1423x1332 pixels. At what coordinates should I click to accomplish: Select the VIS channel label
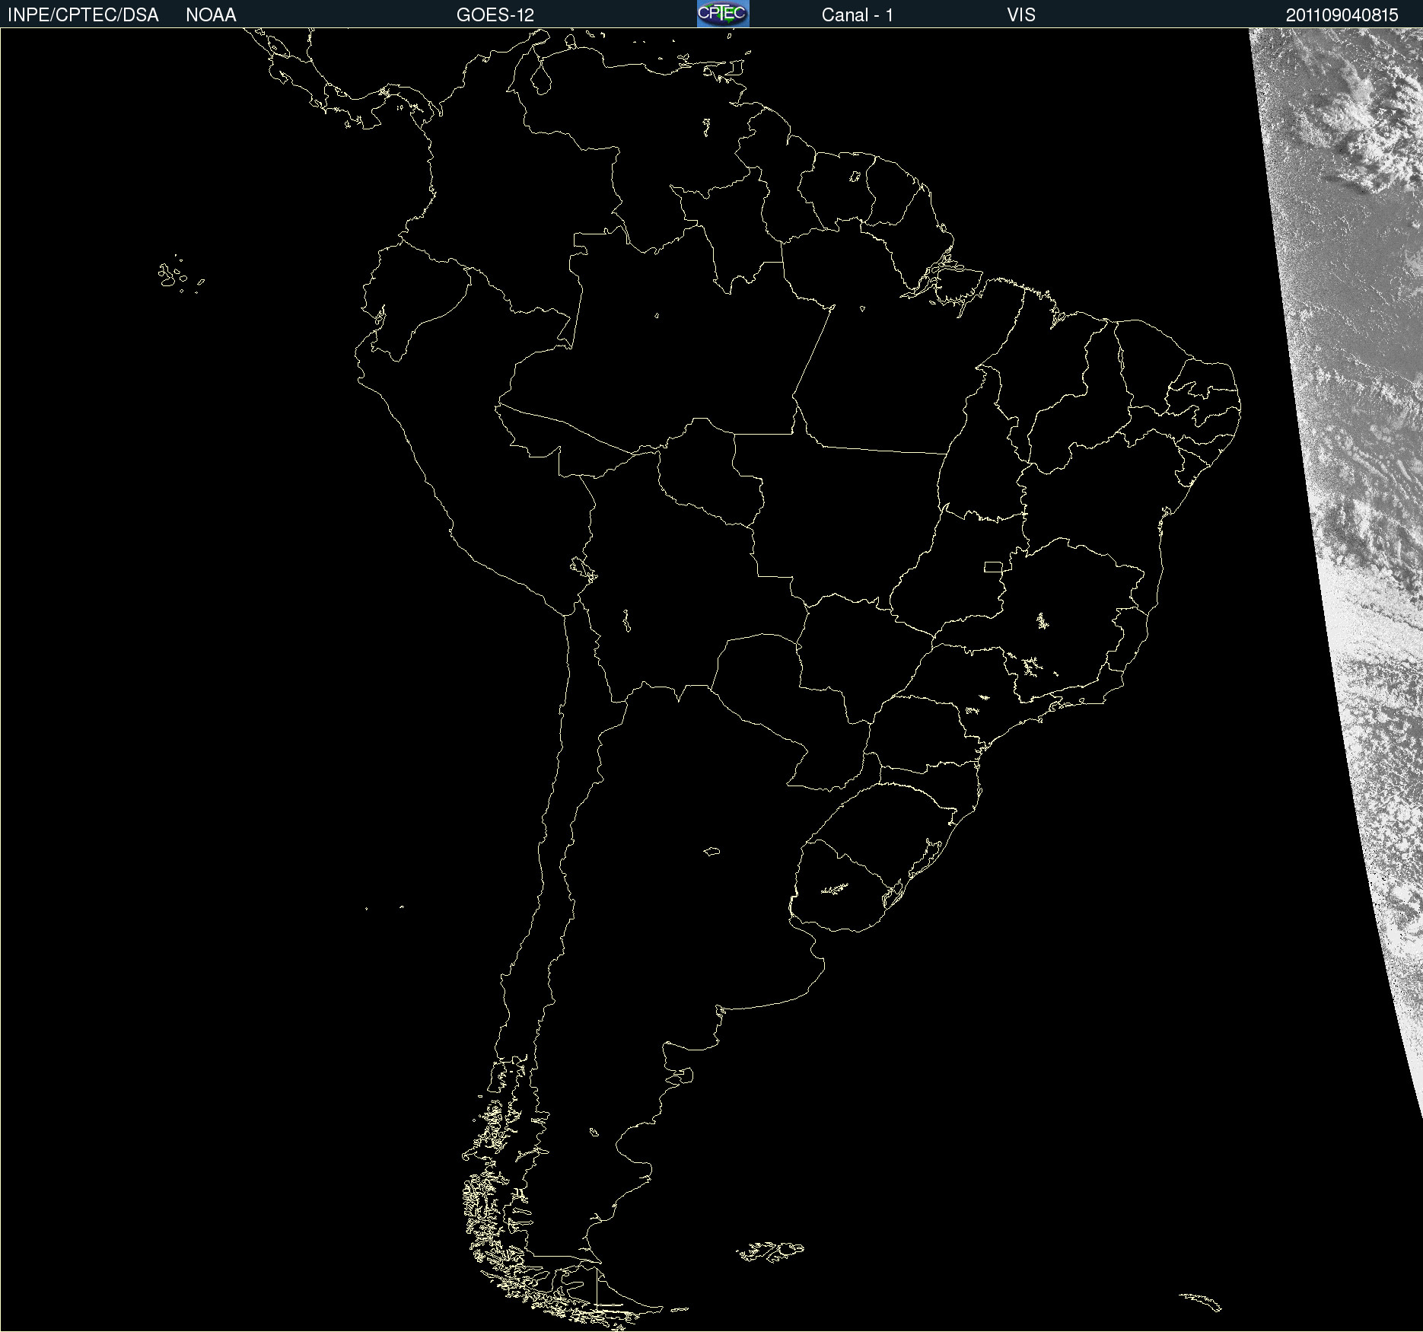[1021, 15]
